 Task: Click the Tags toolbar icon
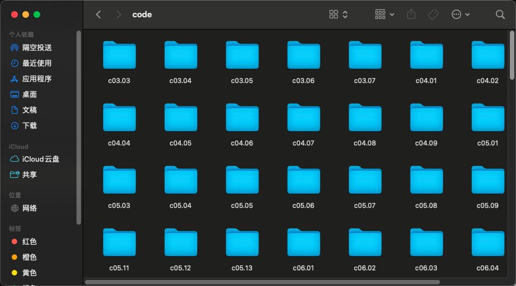(x=433, y=14)
